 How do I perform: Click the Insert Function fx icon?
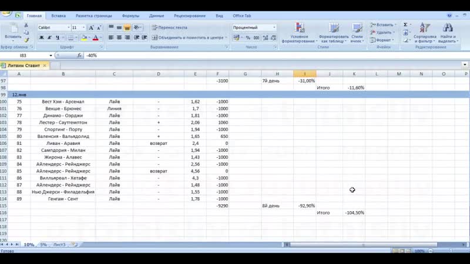(79, 55)
